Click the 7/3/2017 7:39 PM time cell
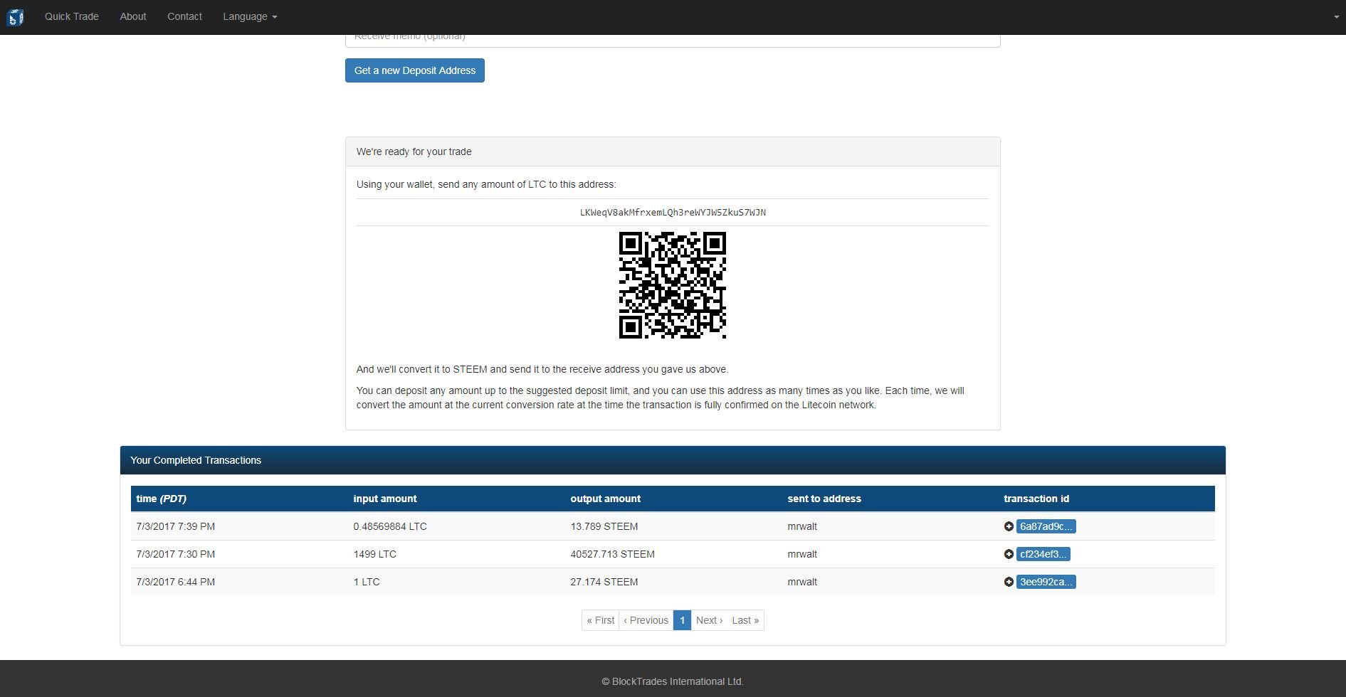The height and width of the screenshot is (697, 1346). pos(175,526)
